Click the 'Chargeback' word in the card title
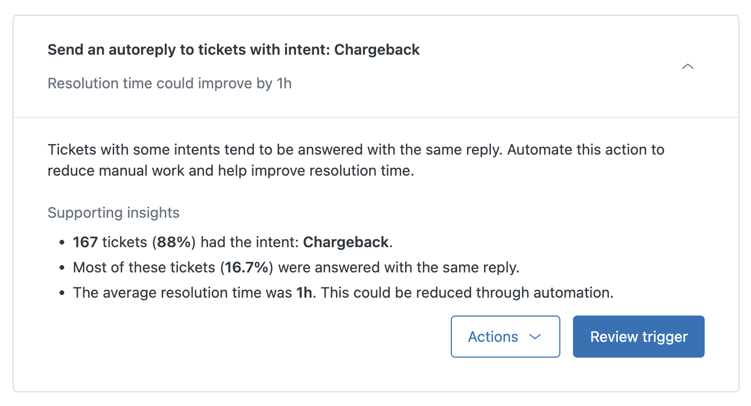This screenshot has width=751, height=406. pos(377,50)
